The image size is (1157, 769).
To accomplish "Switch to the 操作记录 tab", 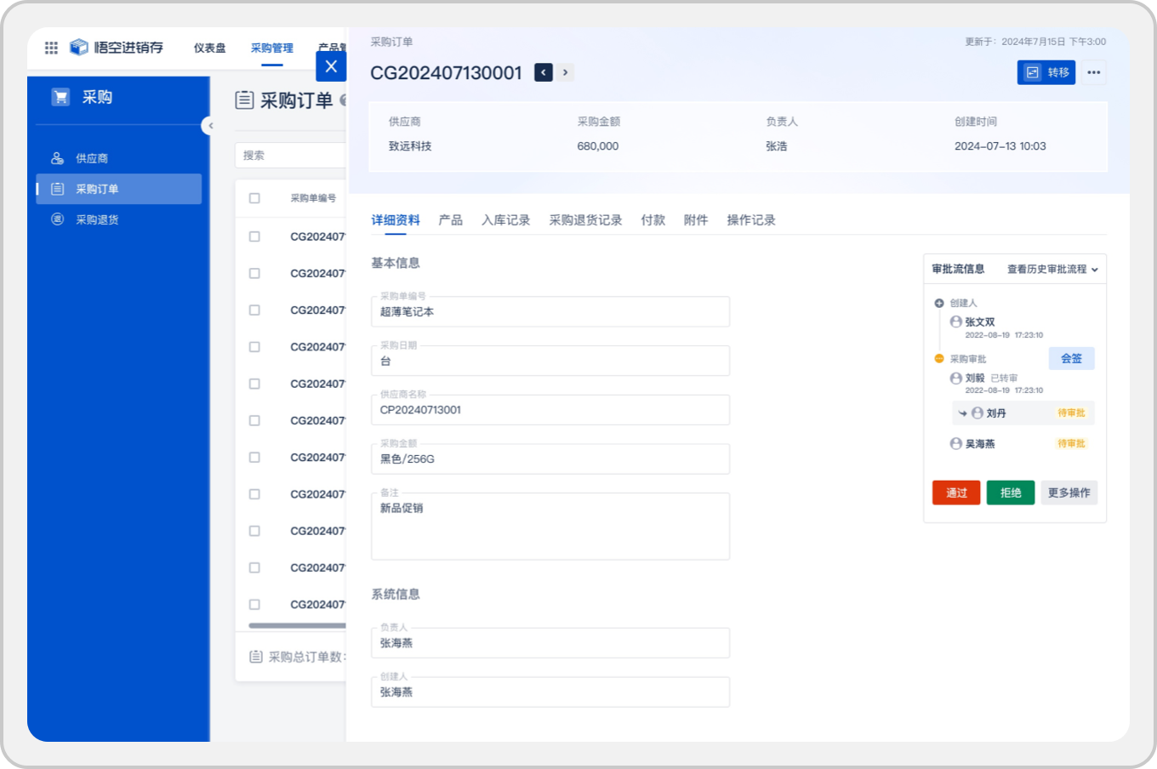I will (751, 220).
